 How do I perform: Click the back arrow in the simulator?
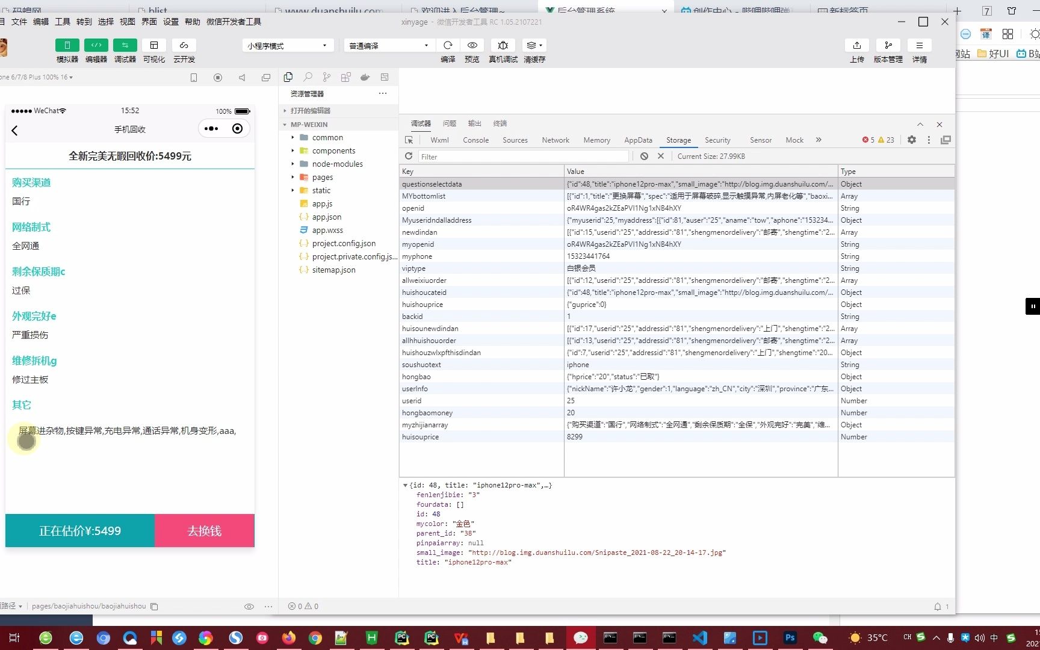pos(15,130)
